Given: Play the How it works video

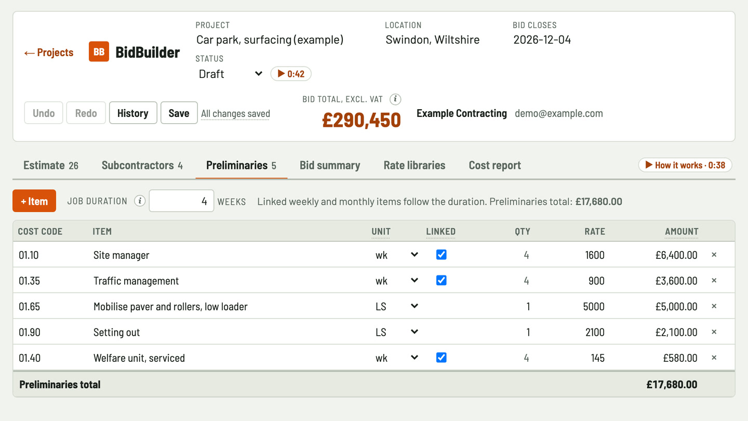Looking at the screenshot, I should click(685, 165).
